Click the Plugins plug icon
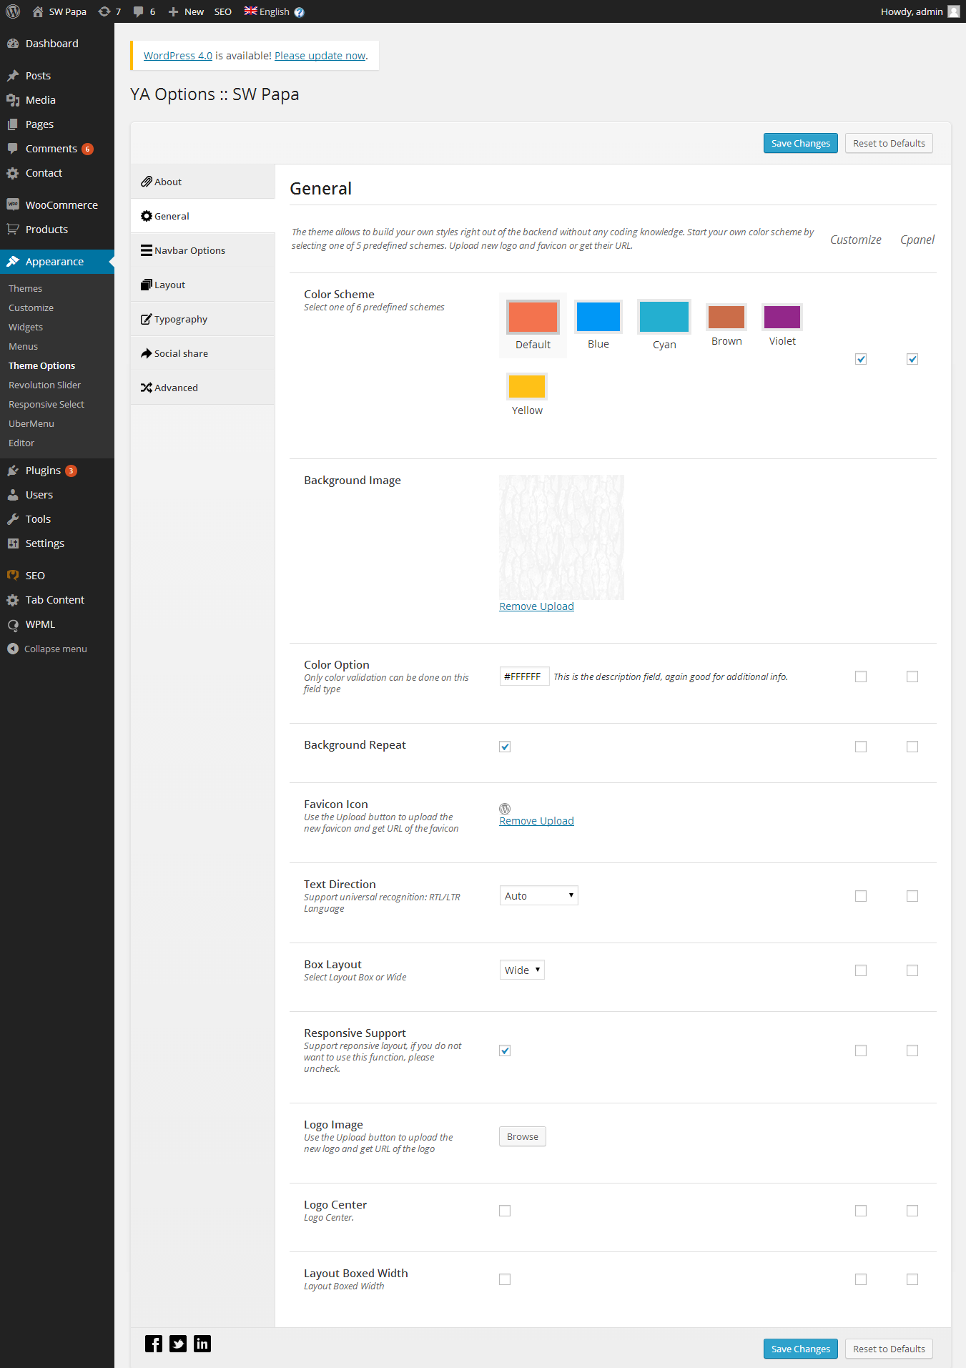The image size is (966, 1368). tap(13, 471)
